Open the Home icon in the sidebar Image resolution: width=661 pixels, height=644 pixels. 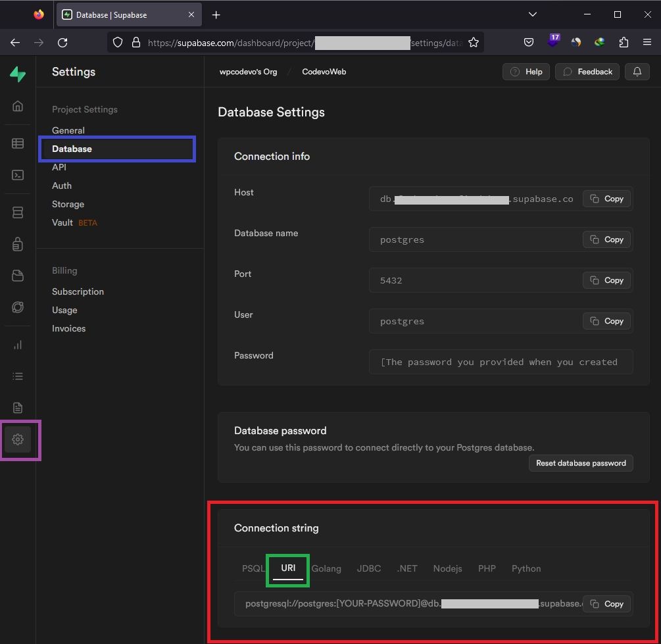click(x=18, y=106)
